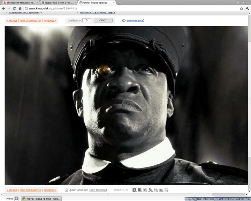Screen dimensions: 251x201
Task: Click the 'автомасштаб' link
Action: coord(135,21)
